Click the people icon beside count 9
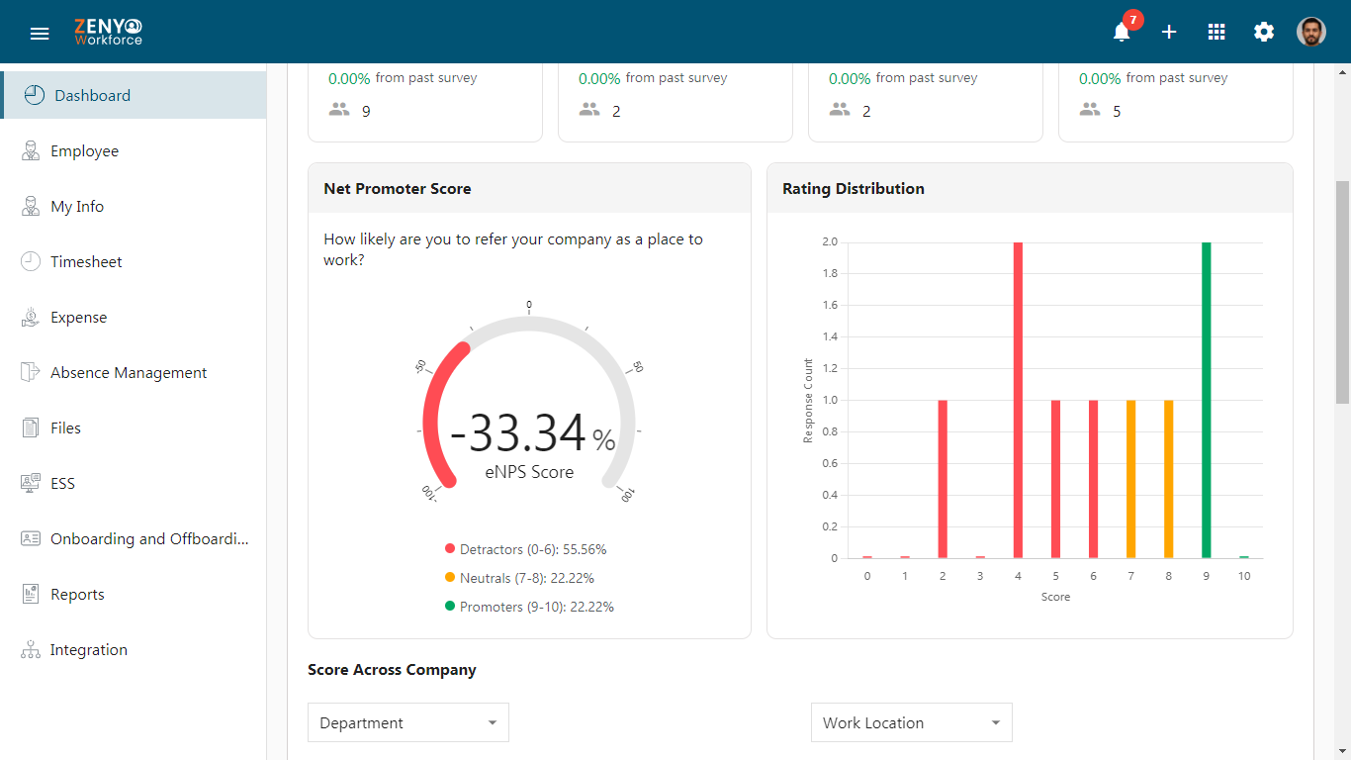Viewport: 1351px width, 760px height. tap(339, 110)
